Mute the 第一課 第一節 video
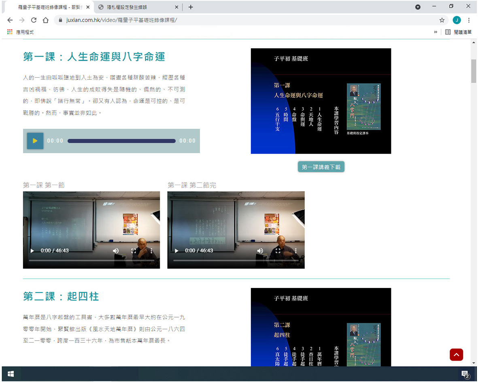The width and height of the screenshot is (478, 382). pos(116,251)
